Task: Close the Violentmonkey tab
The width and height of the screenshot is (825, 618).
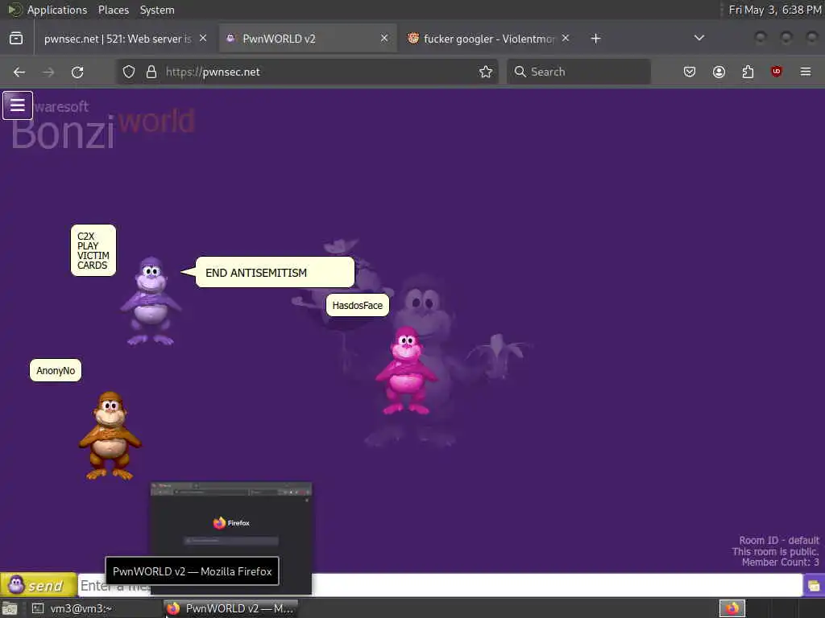Action: (x=565, y=39)
